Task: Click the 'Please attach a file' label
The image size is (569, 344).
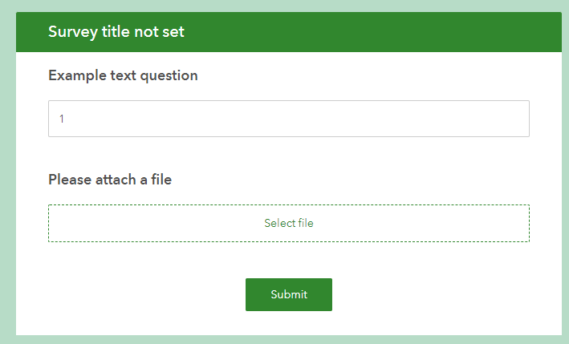Action: [110, 179]
